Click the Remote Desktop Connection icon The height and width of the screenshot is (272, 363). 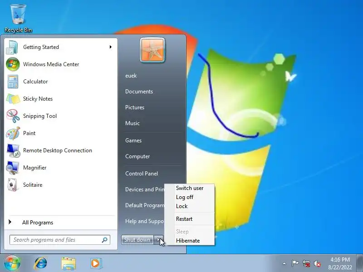pos(13,151)
